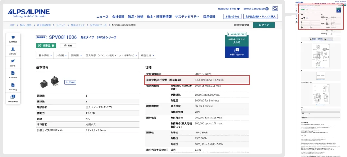
Task: Click the 100MΩ min. 500V DC value
Action: pos(207,95)
